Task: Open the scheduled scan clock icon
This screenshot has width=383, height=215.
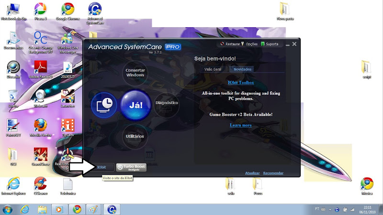Action: point(104,105)
